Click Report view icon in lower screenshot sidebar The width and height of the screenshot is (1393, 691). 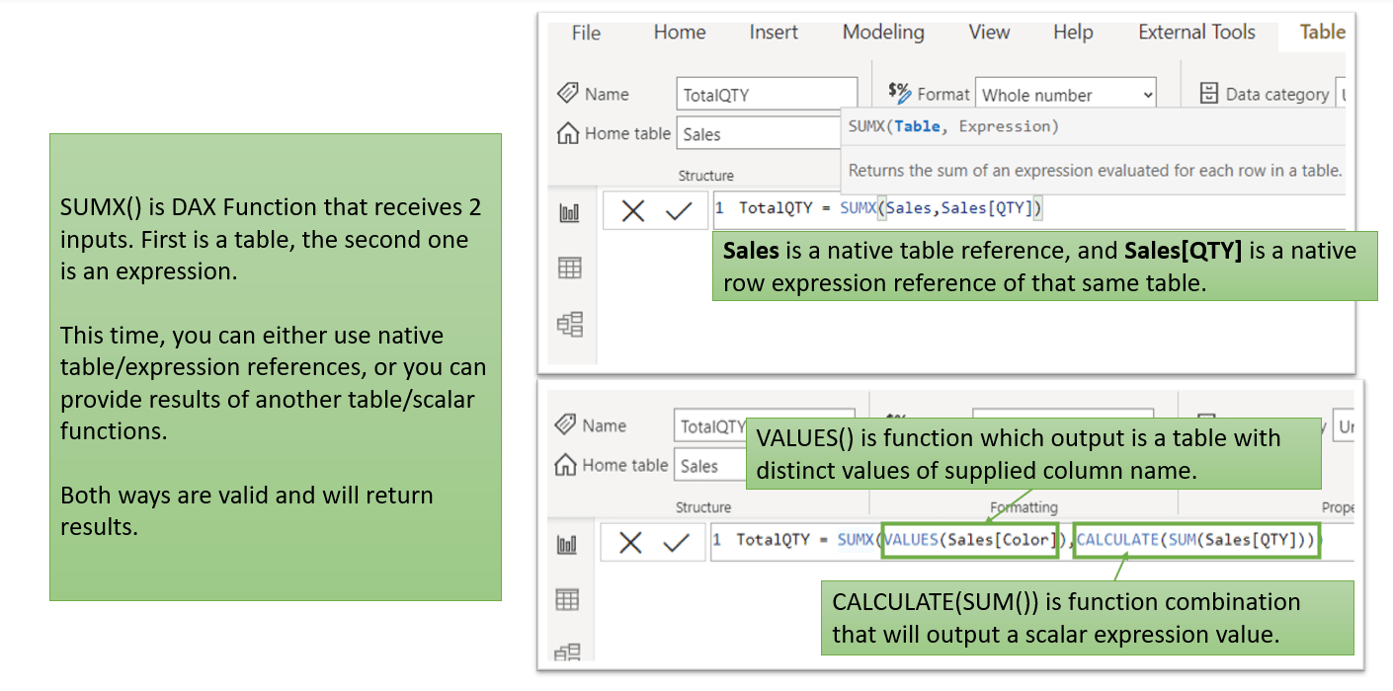[567, 544]
